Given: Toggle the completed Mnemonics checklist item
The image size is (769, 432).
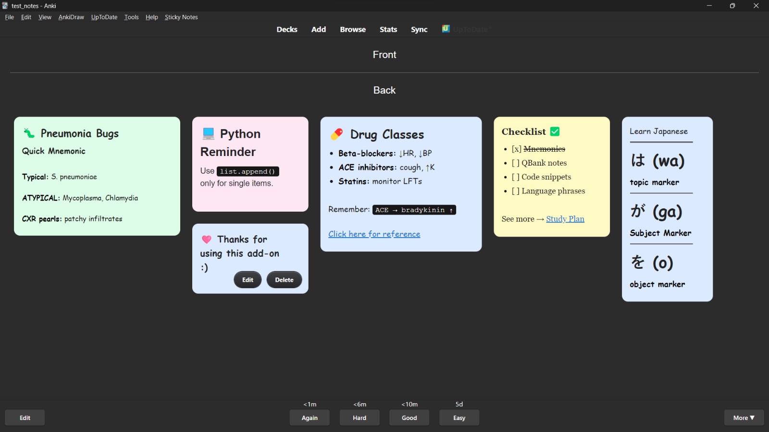Looking at the screenshot, I should point(516,149).
